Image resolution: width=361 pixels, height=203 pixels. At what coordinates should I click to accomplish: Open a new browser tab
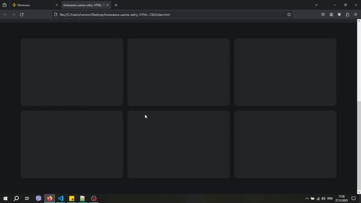pyautogui.click(x=116, y=5)
